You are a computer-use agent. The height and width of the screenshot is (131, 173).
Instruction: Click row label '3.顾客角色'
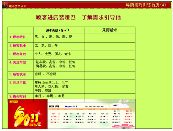[x=18, y=54]
